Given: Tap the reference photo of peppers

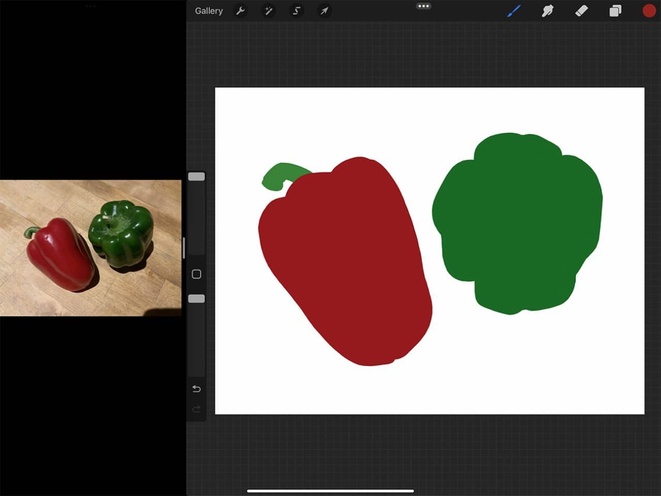Looking at the screenshot, I should [90, 248].
